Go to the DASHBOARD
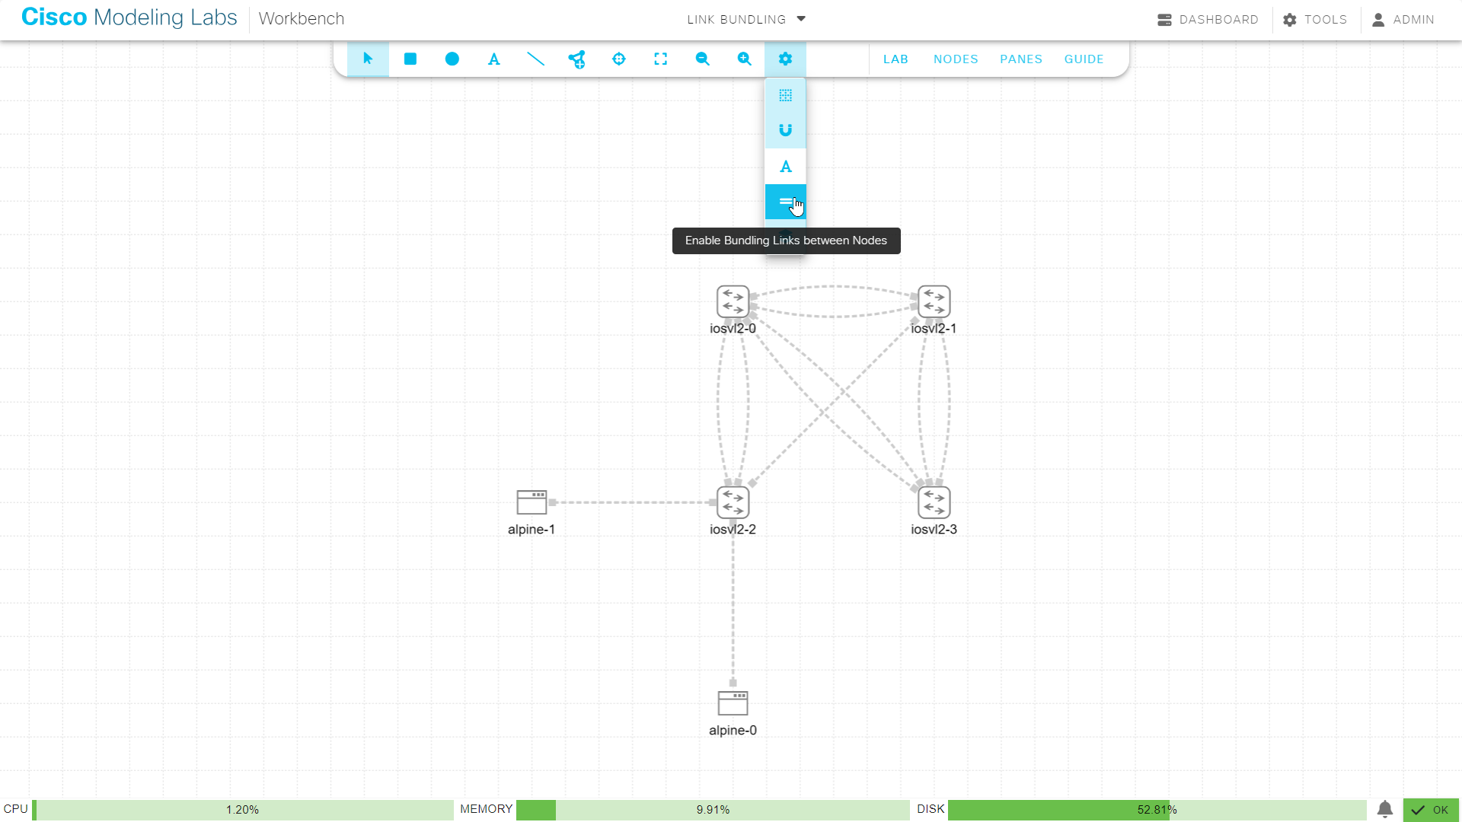This screenshot has width=1462, height=822. tap(1208, 20)
